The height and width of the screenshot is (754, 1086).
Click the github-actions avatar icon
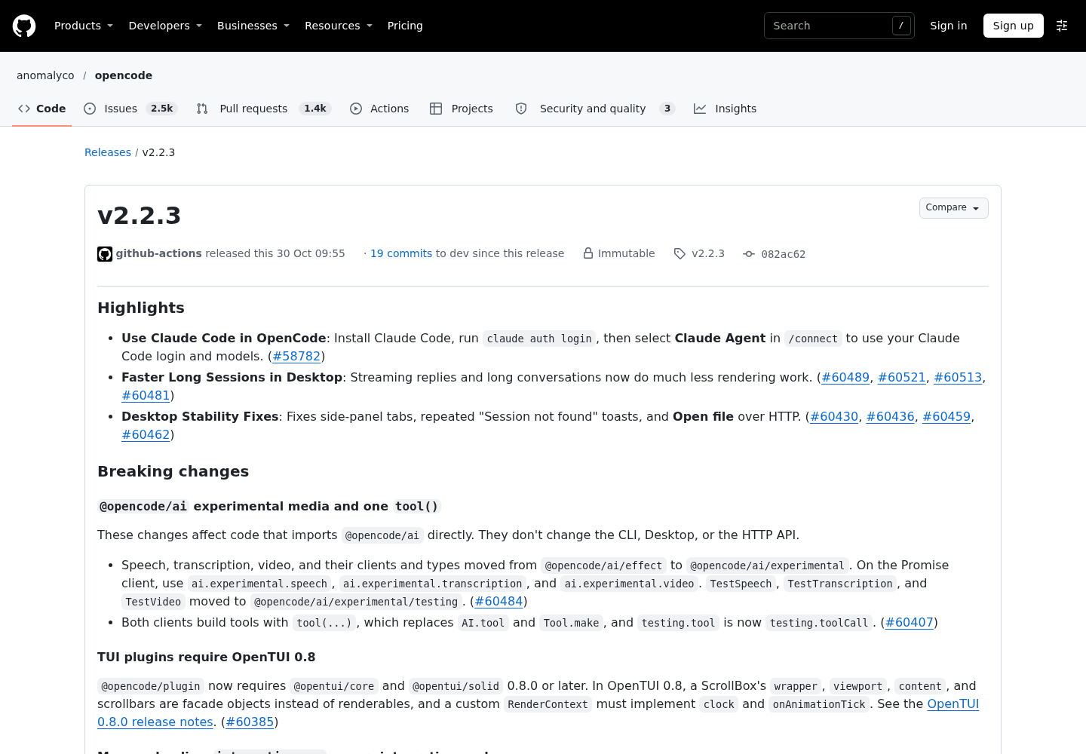coord(105,254)
